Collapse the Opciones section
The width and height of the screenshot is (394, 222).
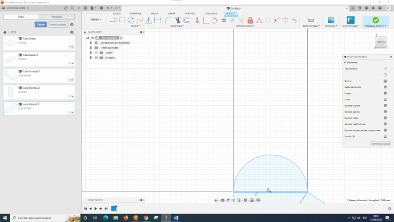345,62
